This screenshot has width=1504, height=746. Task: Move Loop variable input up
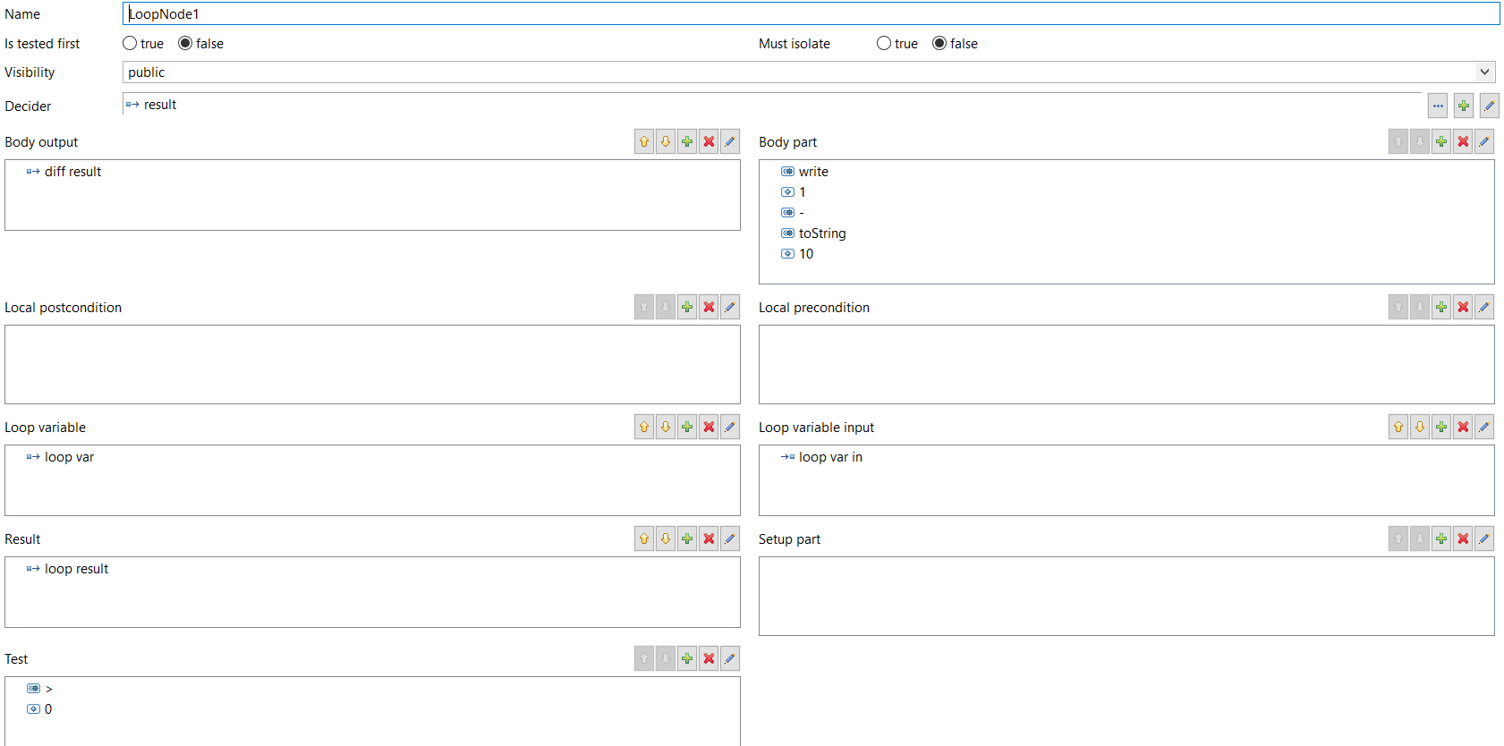pos(1398,427)
